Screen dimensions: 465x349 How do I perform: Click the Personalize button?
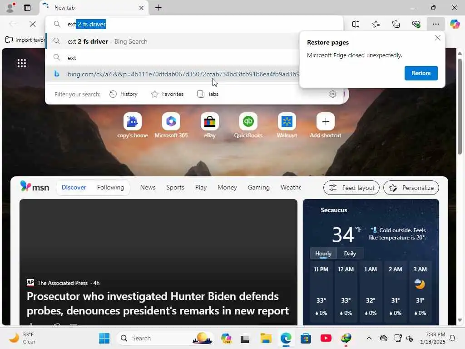click(411, 188)
